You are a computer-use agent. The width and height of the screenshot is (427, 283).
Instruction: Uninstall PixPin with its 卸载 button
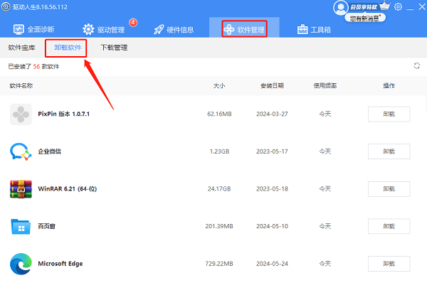point(389,114)
